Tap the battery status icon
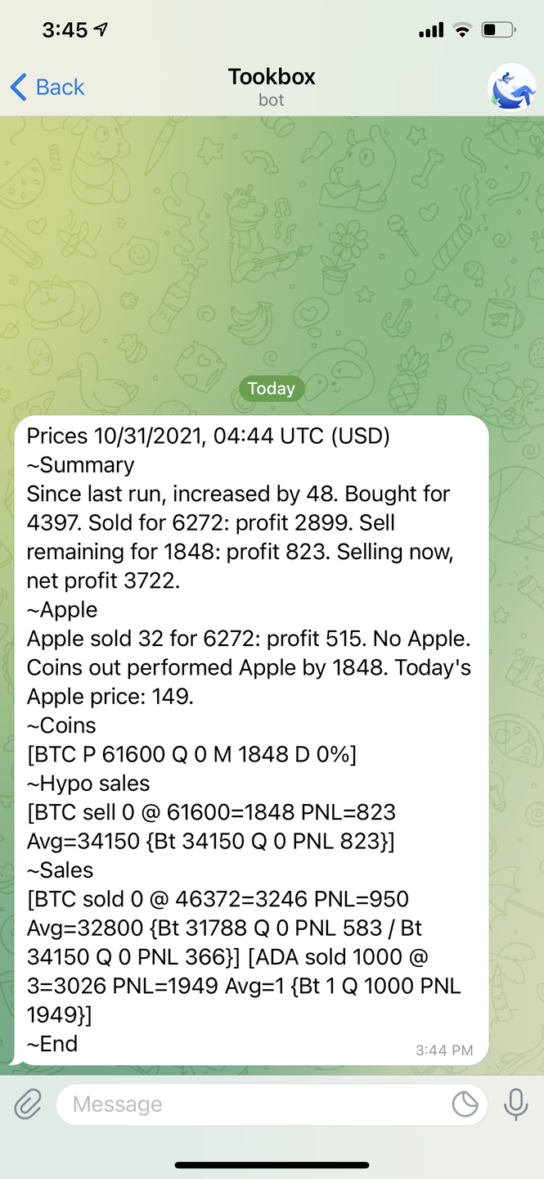The width and height of the screenshot is (544, 1179). [497, 30]
